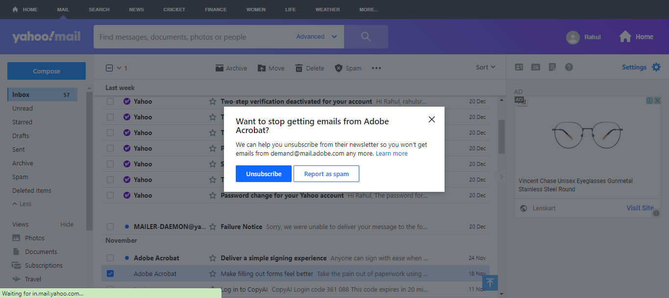
Task: Open the Documents view in sidebar
Action: click(41, 252)
